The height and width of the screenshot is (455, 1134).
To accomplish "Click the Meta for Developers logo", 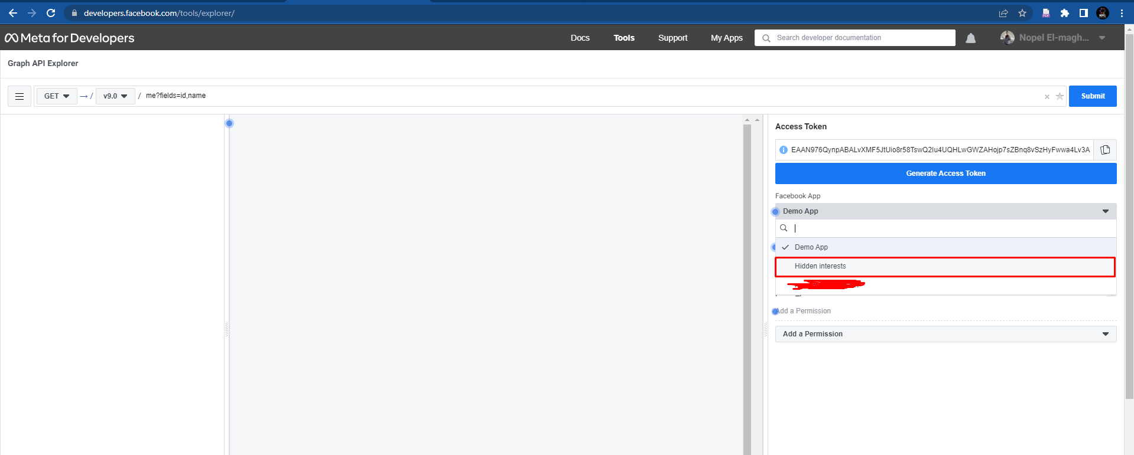I will point(70,38).
